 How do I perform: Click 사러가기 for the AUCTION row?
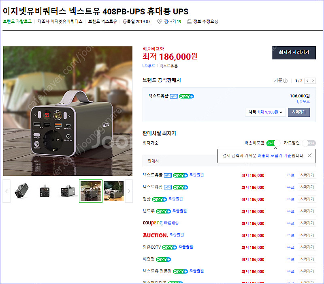click(307, 235)
